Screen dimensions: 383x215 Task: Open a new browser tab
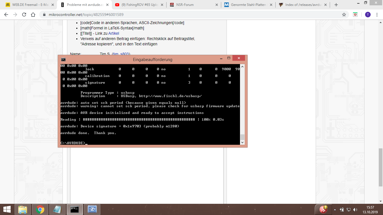tap(336, 4)
